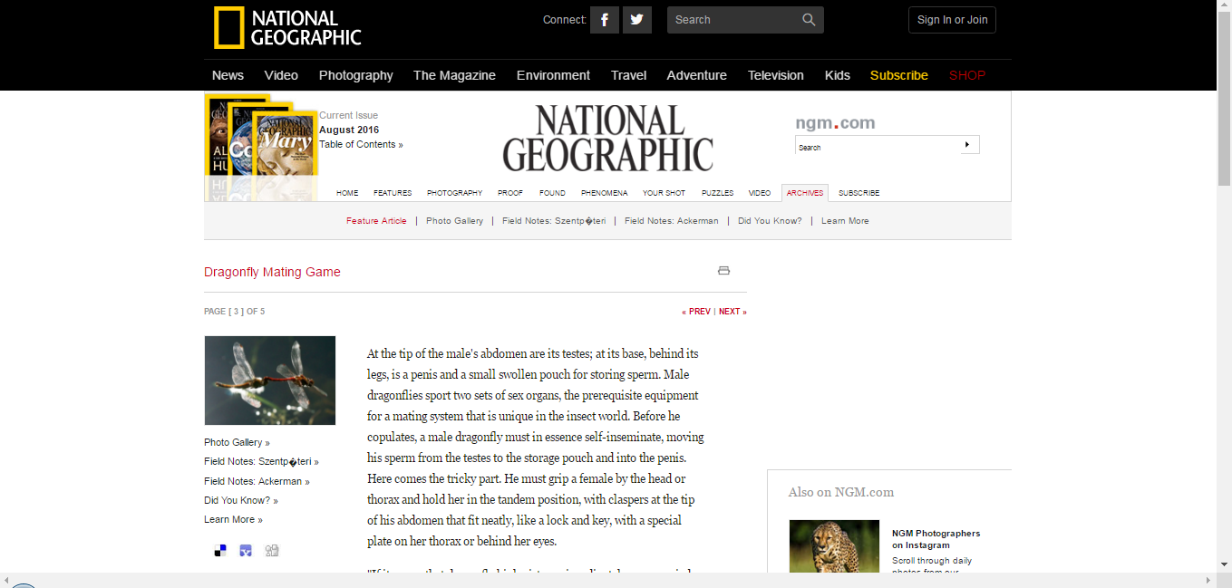Go to the PHENOMENA tab

tap(604, 193)
